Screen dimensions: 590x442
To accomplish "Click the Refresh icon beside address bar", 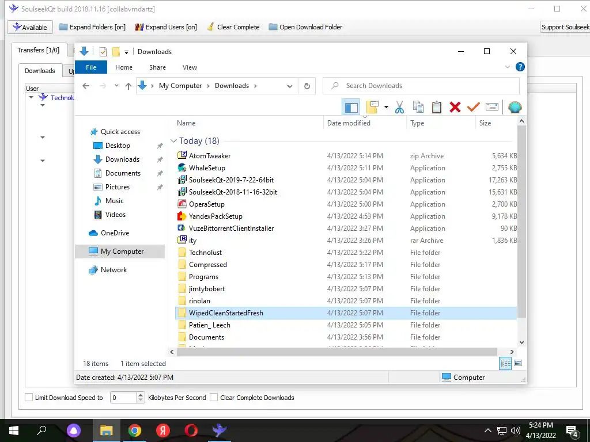I will pos(307,86).
